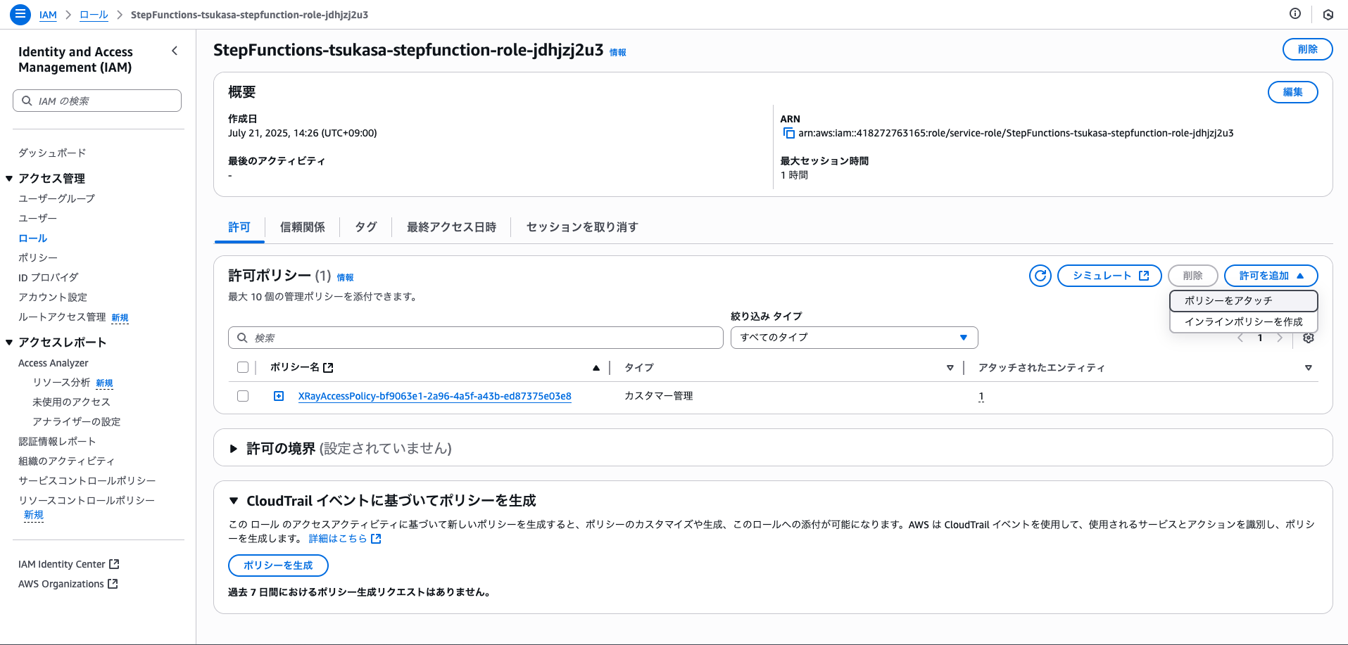
Task: Open the すべてのタイプ filter dropdown
Action: point(855,338)
